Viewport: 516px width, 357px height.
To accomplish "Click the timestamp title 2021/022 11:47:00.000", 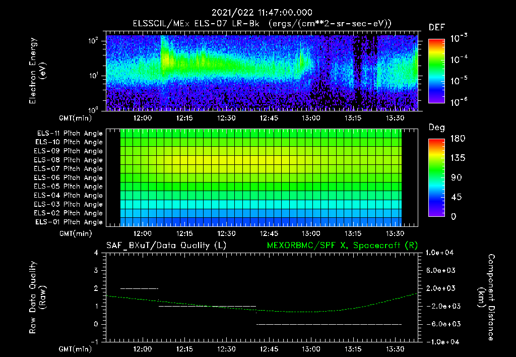I will (x=262, y=13).
